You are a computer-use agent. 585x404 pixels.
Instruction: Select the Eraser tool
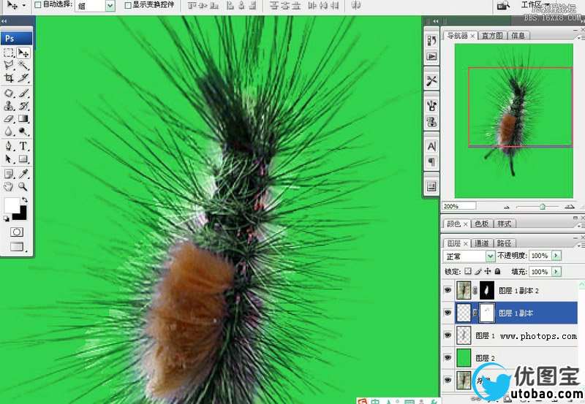9,119
